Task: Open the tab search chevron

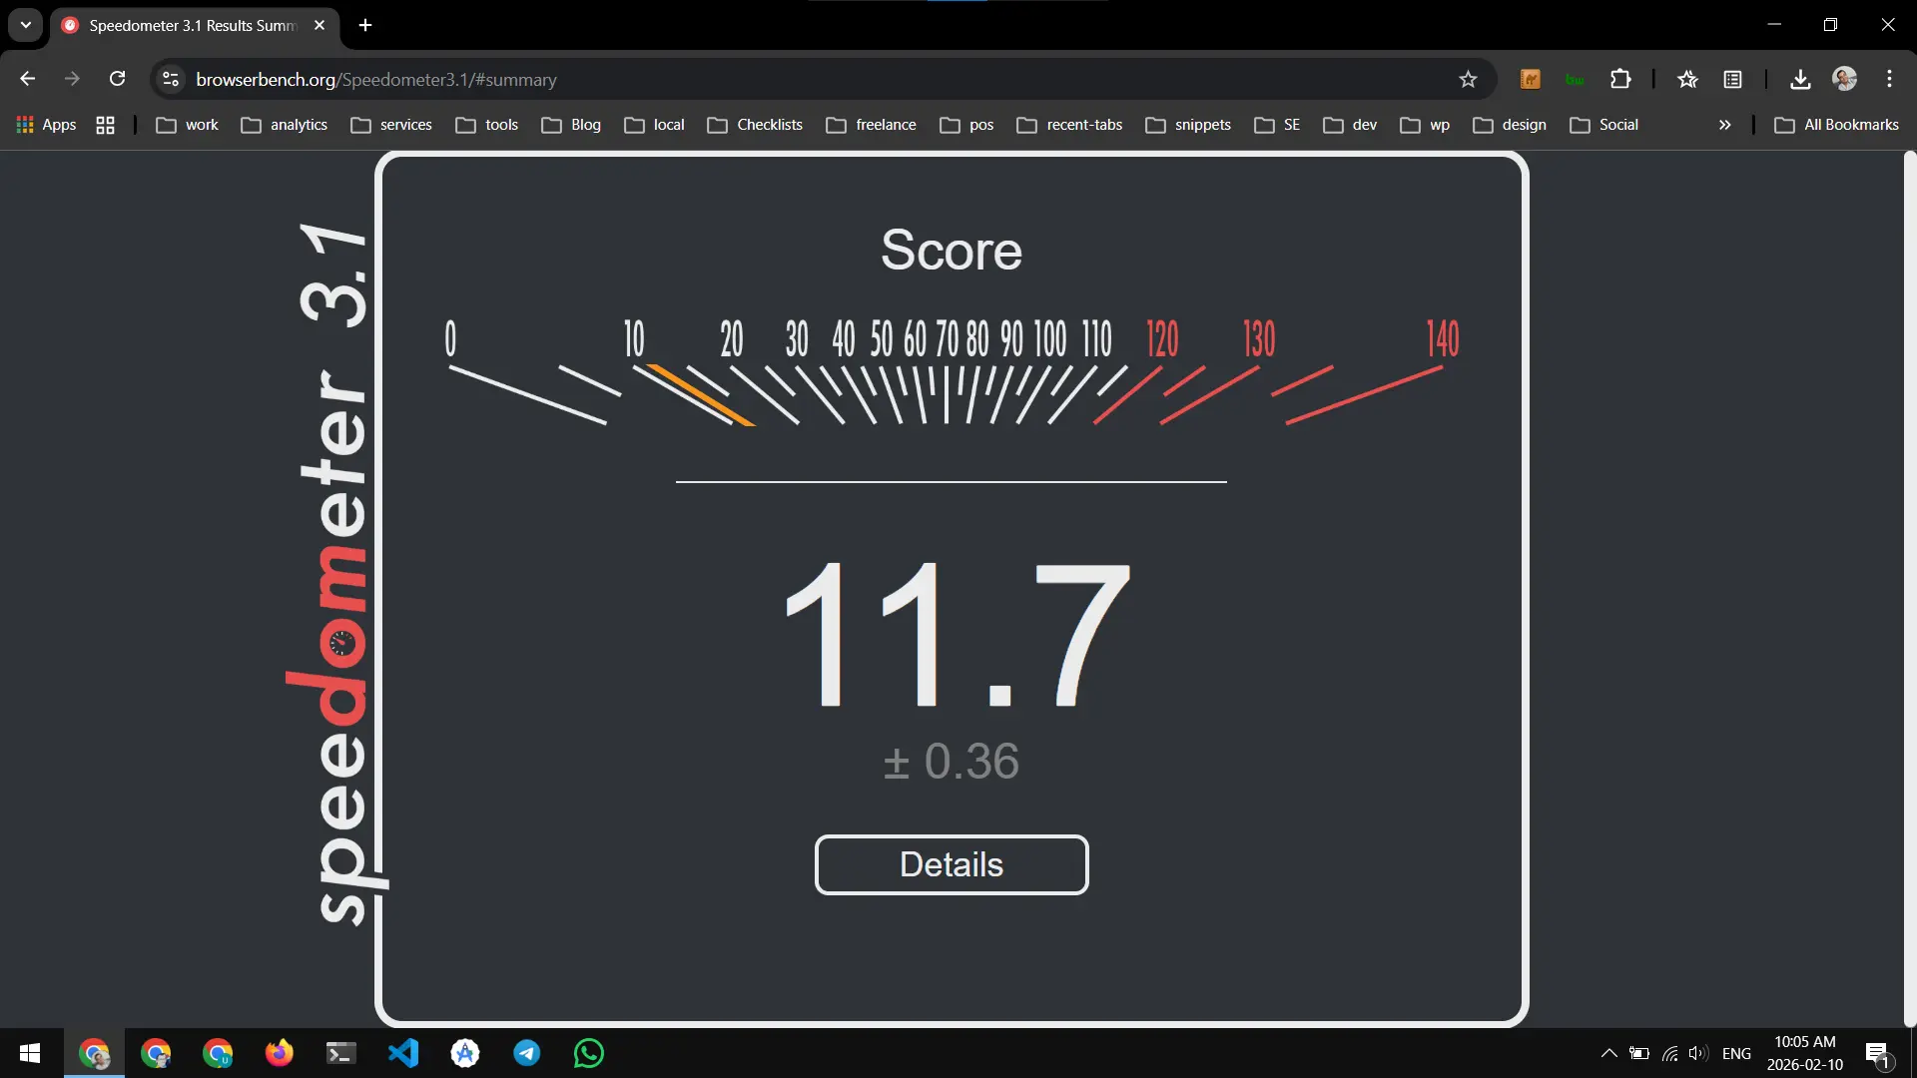Action: (25, 25)
